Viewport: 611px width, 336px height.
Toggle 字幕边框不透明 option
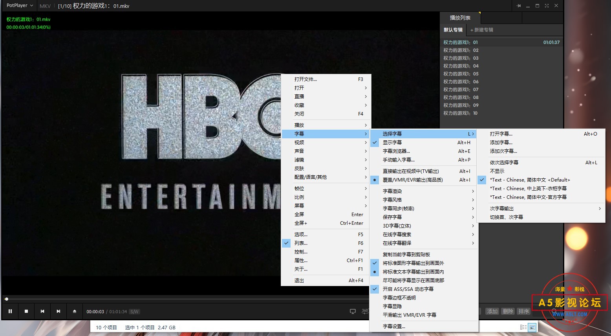(424, 297)
